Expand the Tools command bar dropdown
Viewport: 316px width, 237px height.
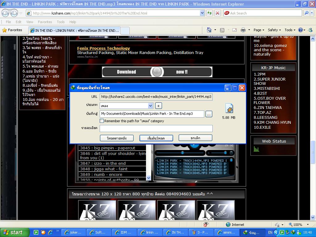(x=290, y=30)
